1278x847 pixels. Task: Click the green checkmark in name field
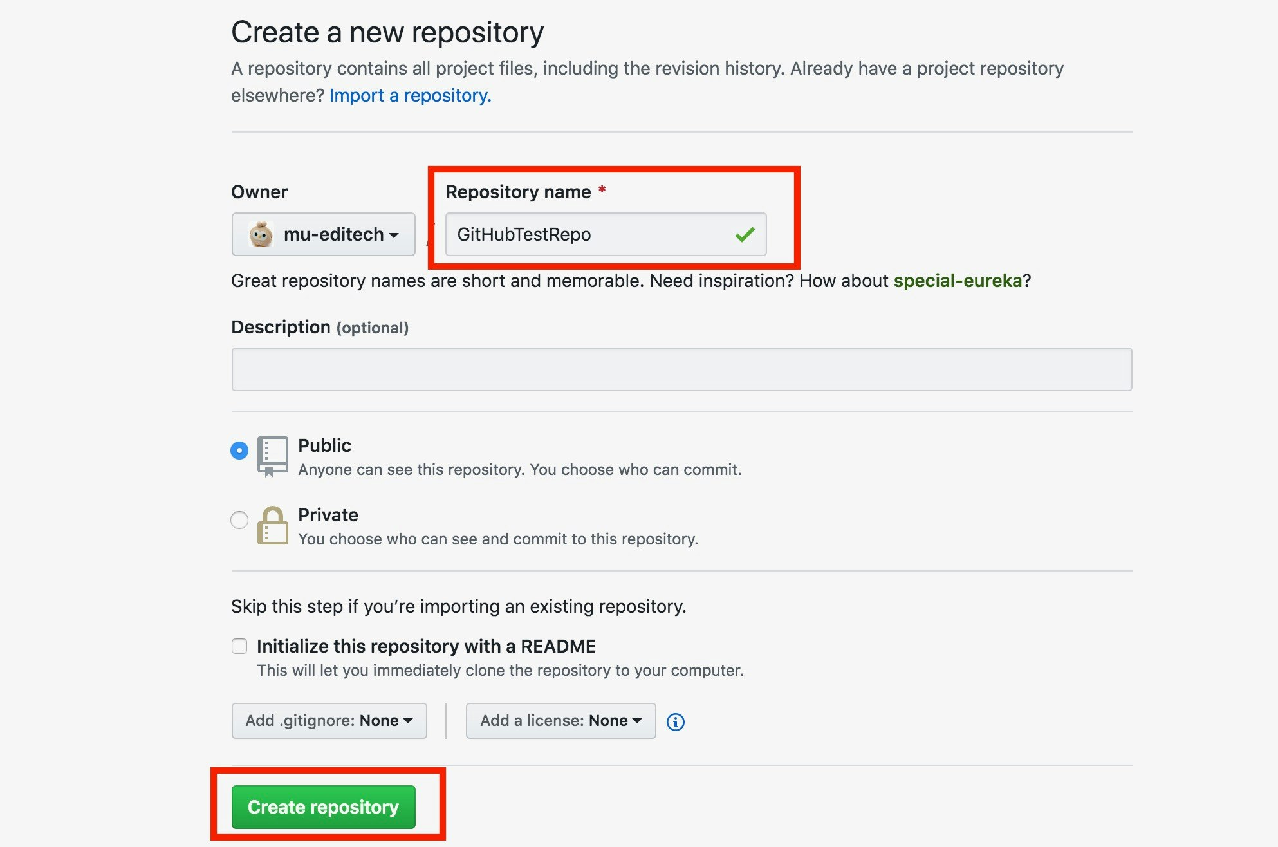click(745, 235)
